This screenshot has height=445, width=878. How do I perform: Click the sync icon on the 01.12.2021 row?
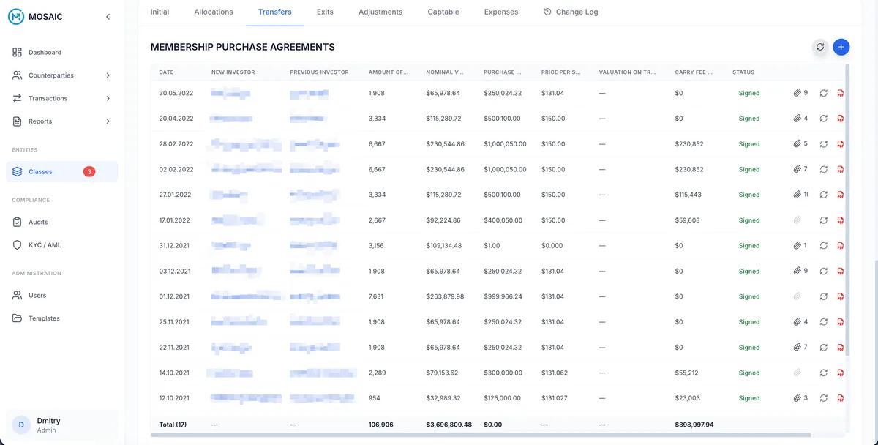pos(824,296)
